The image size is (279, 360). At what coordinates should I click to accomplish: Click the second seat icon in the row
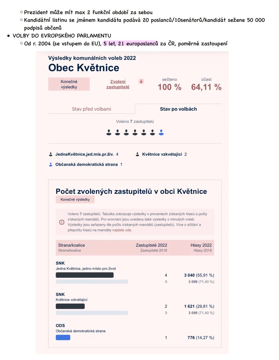(x=117, y=132)
